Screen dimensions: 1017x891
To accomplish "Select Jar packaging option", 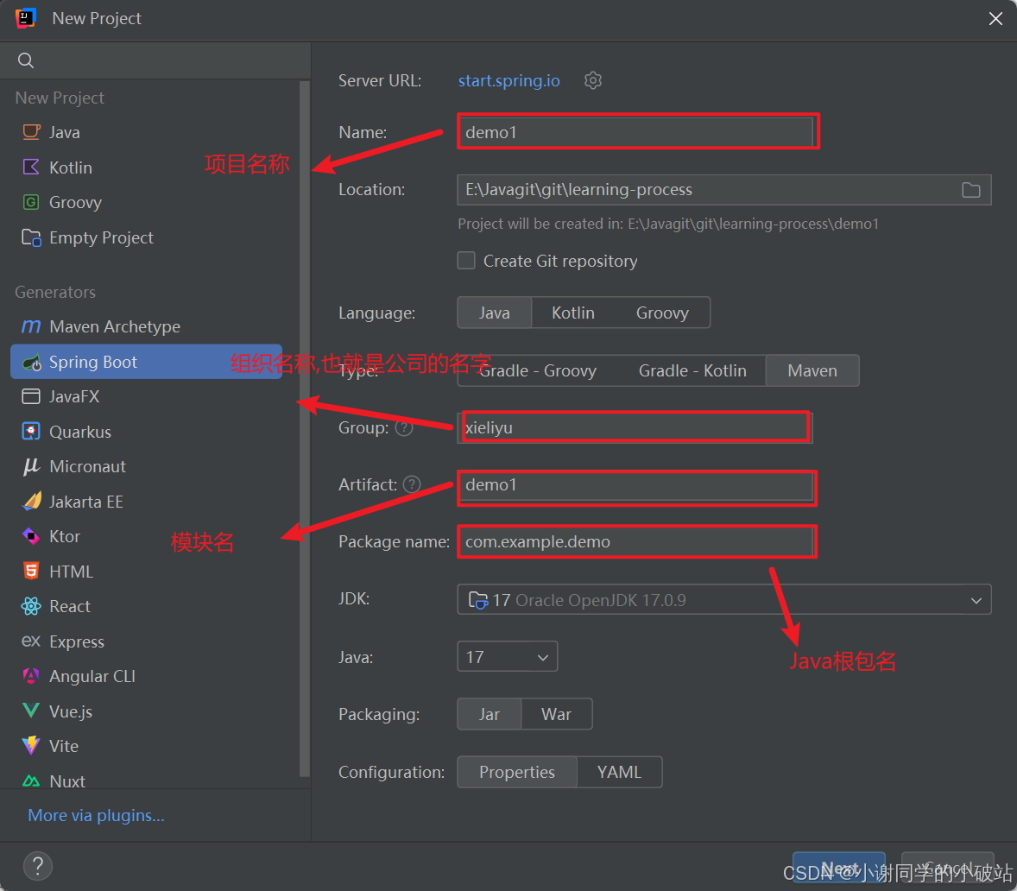I will click(489, 714).
